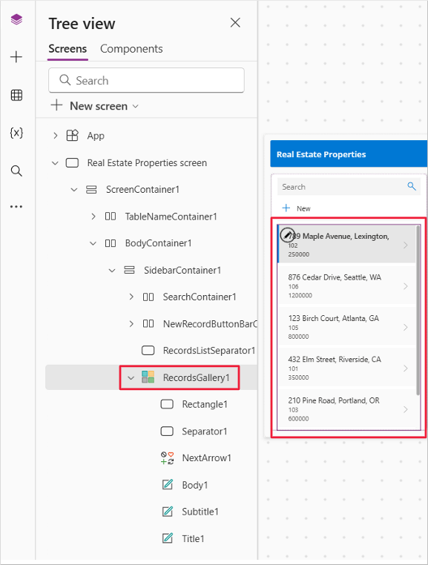The image size is (428, 565).
Task: Open the New screen dropdown arrow
Action: pyautogui.click(x=136, y=106)
